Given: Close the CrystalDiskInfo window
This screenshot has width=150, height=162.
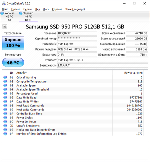Looking at the screenshot, I should 145,3.
